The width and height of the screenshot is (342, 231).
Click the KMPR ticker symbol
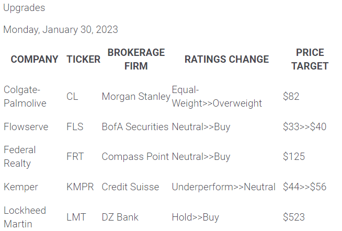click(80, 187)
